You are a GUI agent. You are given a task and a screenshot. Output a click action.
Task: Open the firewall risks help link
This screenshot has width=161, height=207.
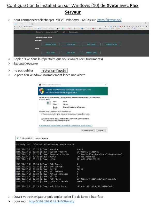point(66,125)
